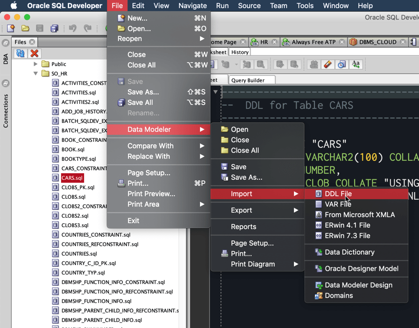Switch to the DBMS_CLOUD tab
Viewport: 419px width, 328px height.
(378, 42)
